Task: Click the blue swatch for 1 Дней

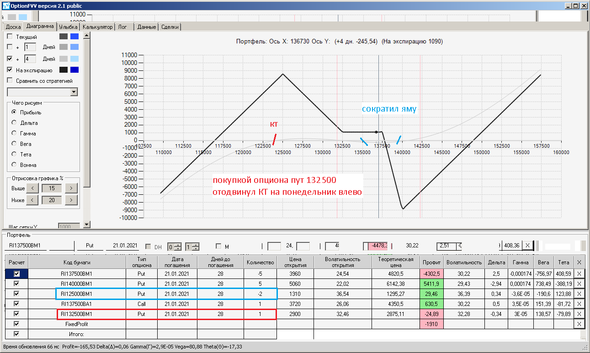Action: pyautogui.click(x=74, y=47)
